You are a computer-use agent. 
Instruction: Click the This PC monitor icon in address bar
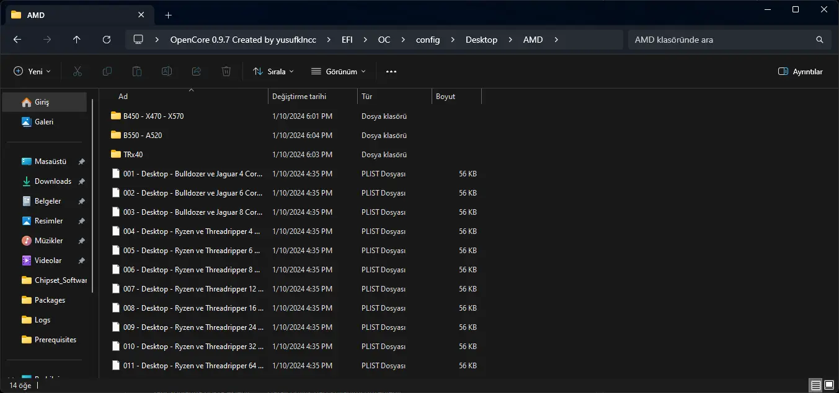(x=138, y=40)
